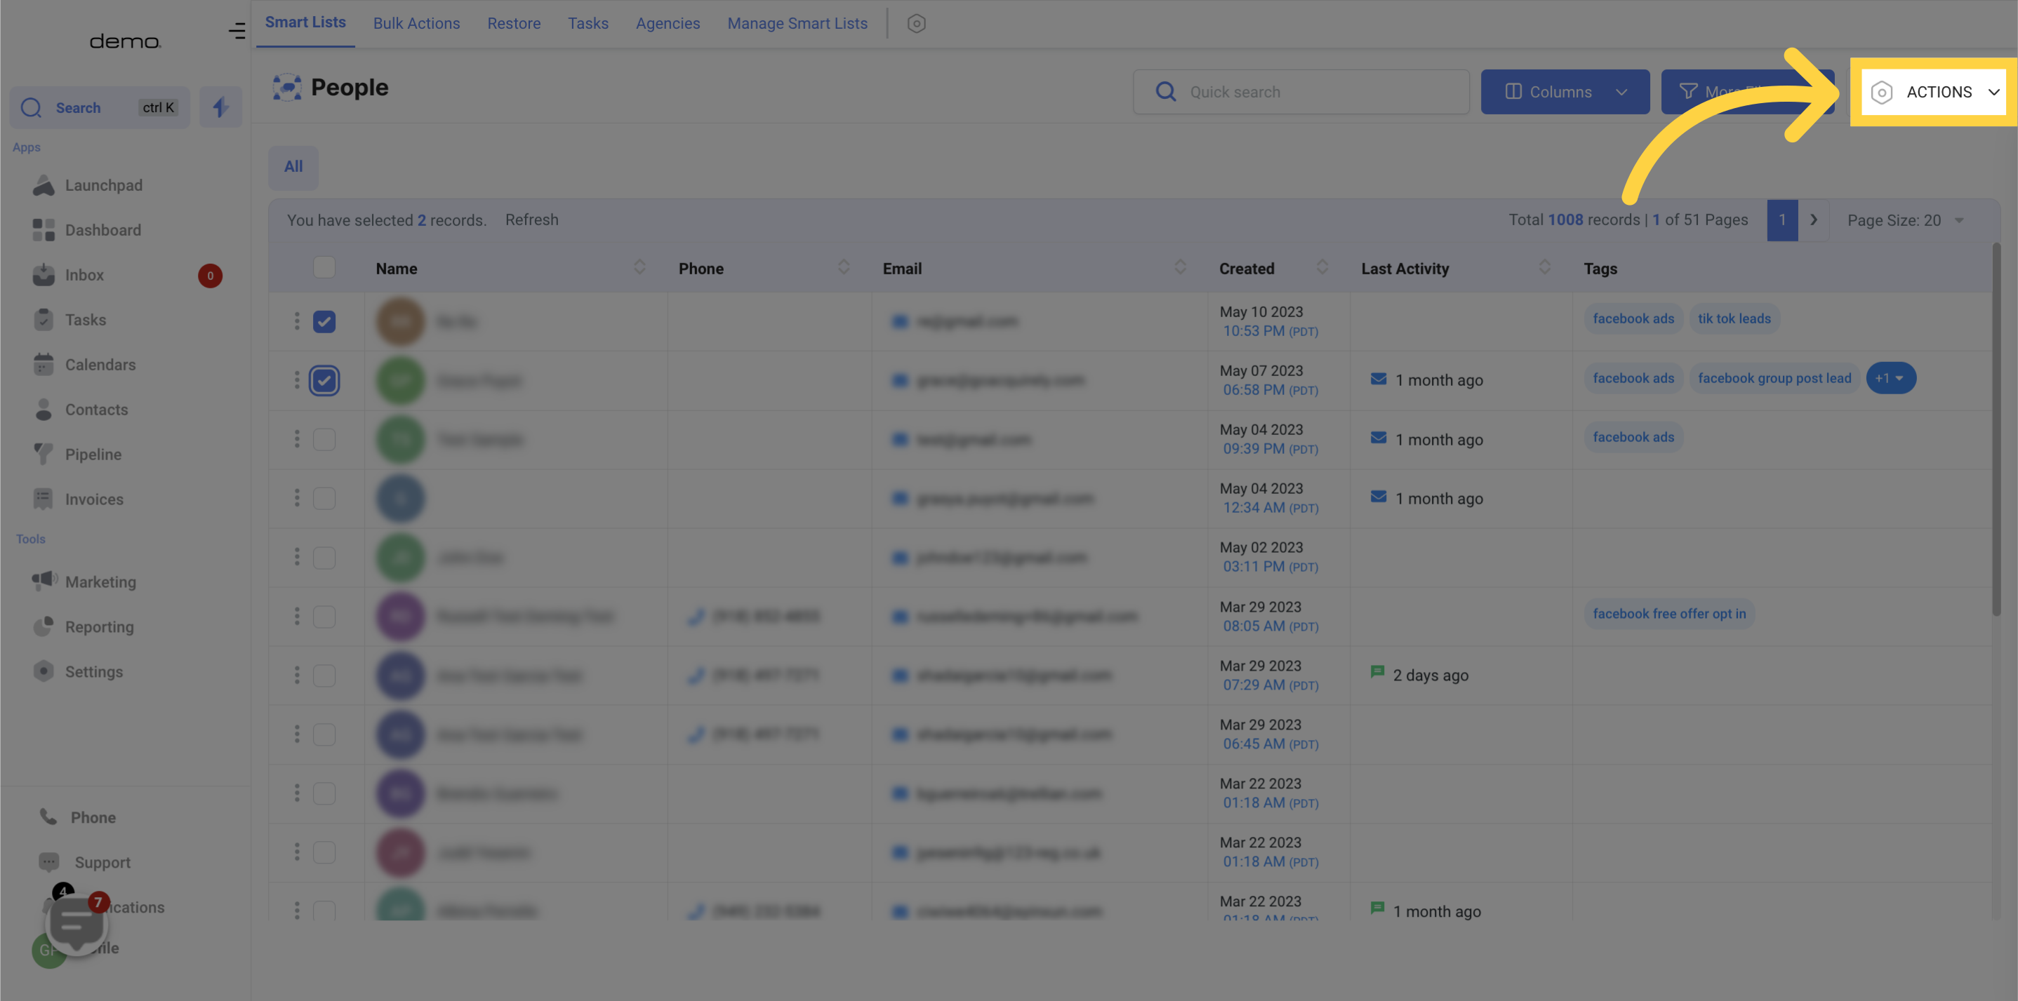Open the Restore tab

pyautogui.click(x=513, y=23)
